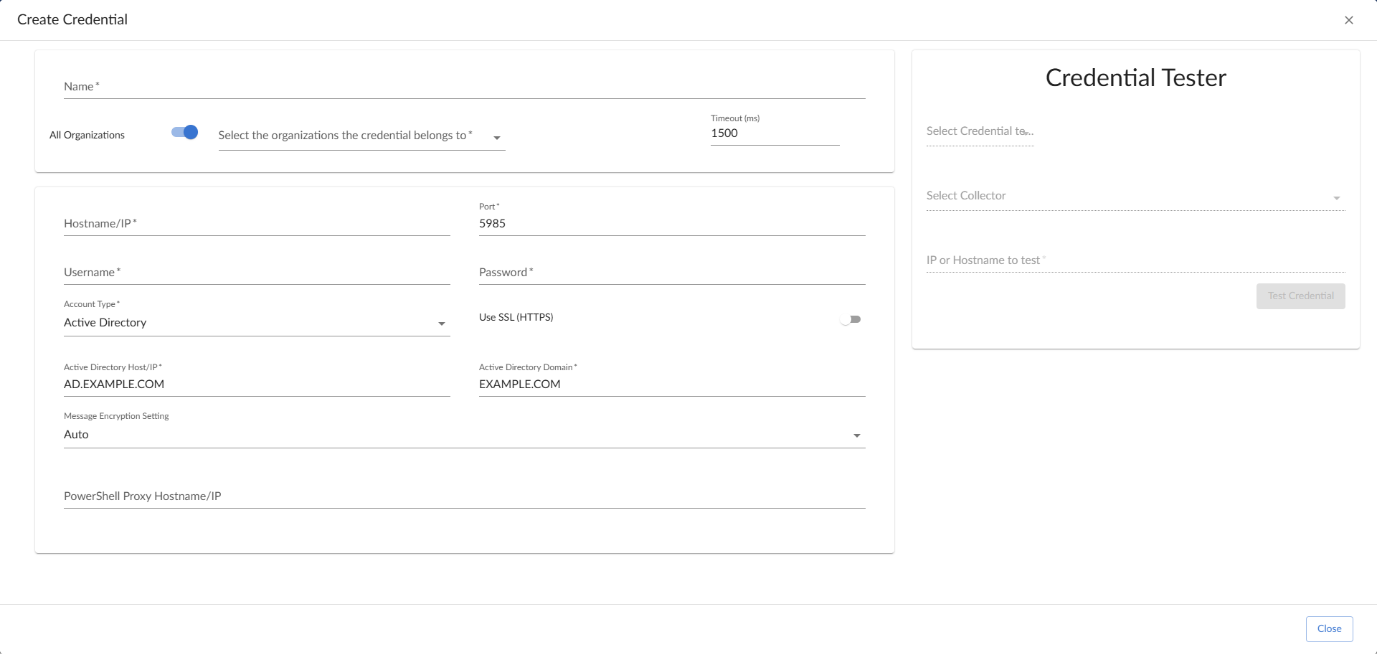This screenshot has height=660, width=1377.
Task: Click the IP or Hostname to test field
Action: pos(1135,260)
